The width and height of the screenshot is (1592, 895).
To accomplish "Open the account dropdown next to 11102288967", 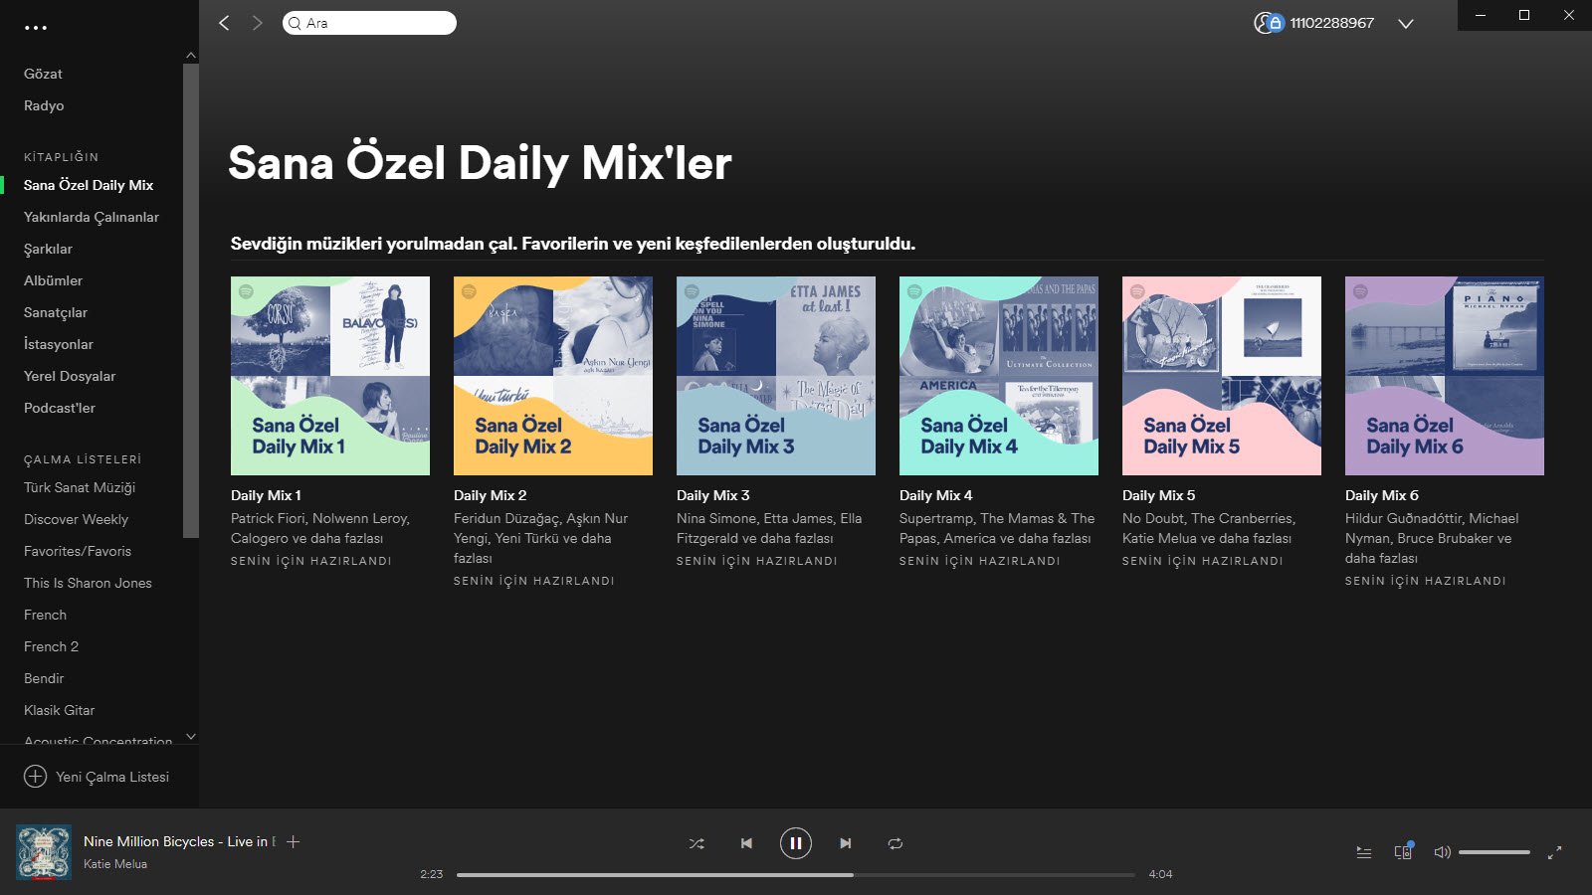I will (x=1406, y=22).
